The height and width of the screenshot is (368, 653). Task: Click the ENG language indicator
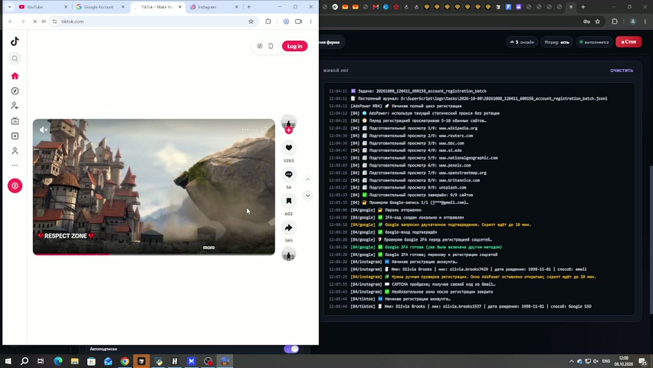click(606, 361)
